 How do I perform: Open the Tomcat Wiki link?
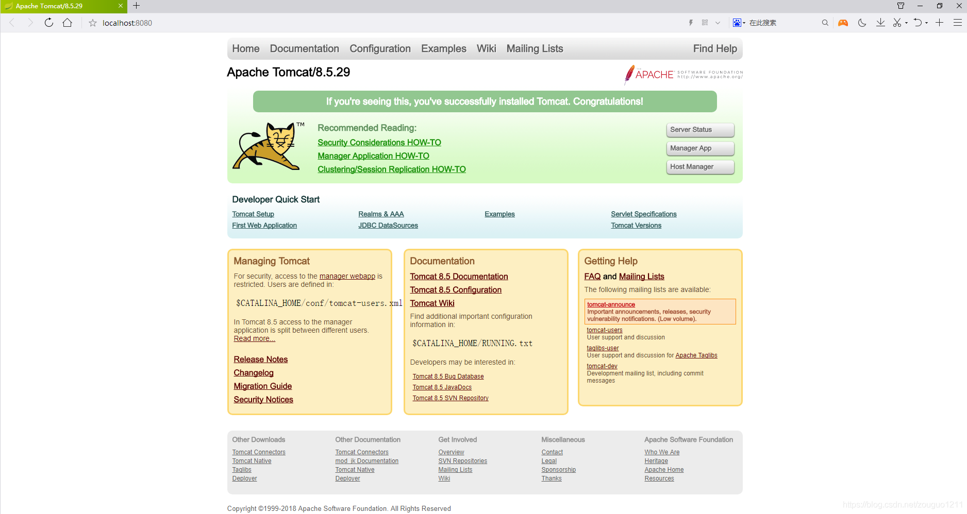(x=432, y=303)
